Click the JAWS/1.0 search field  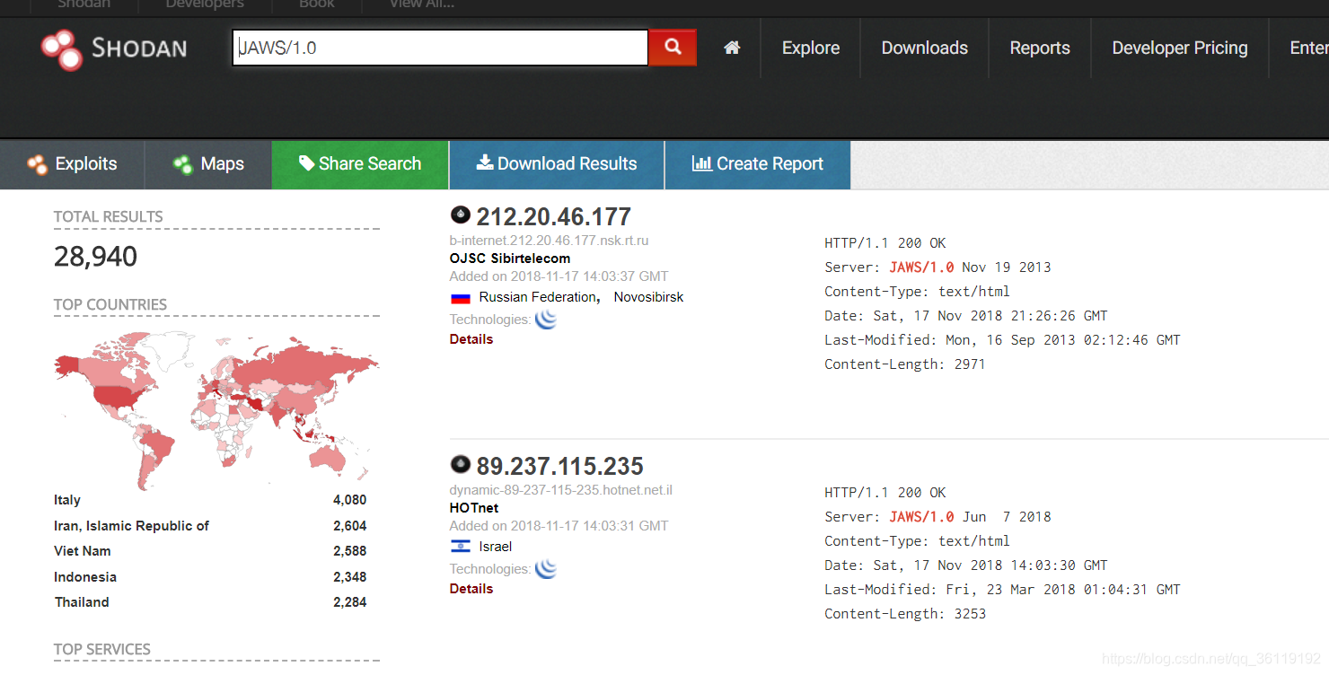coord(440,48)
